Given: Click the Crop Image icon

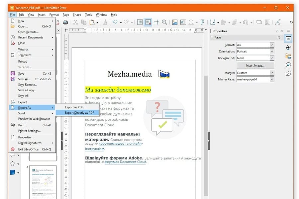Looking at the screenshot, I should [x=267, y=22].
